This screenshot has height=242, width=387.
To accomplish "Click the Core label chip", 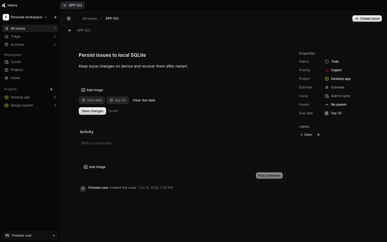I will point(306,135).
